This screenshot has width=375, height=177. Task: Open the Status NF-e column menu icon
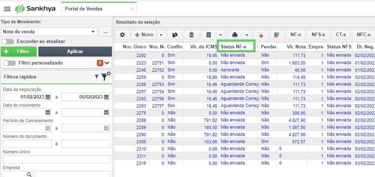point(257,47)
